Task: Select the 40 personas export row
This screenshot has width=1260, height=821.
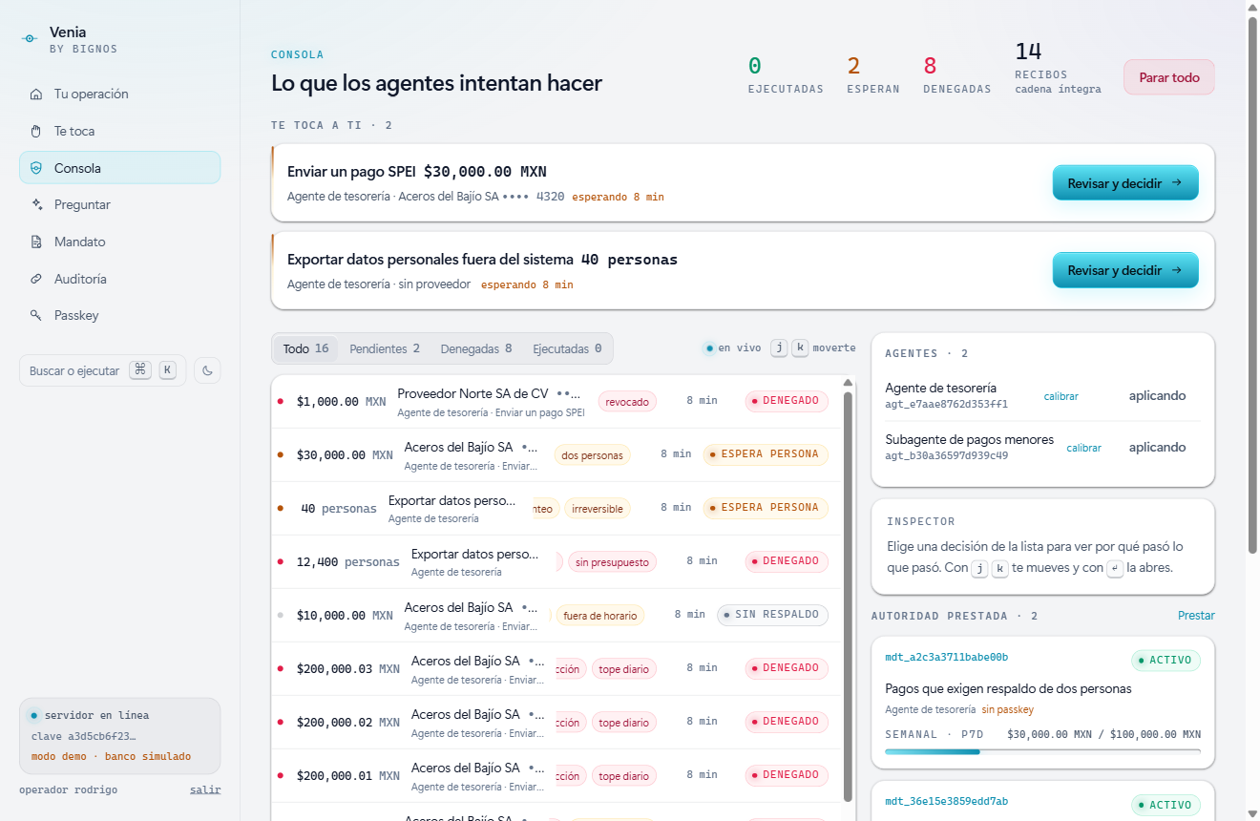Action: (x=555, y=508)
